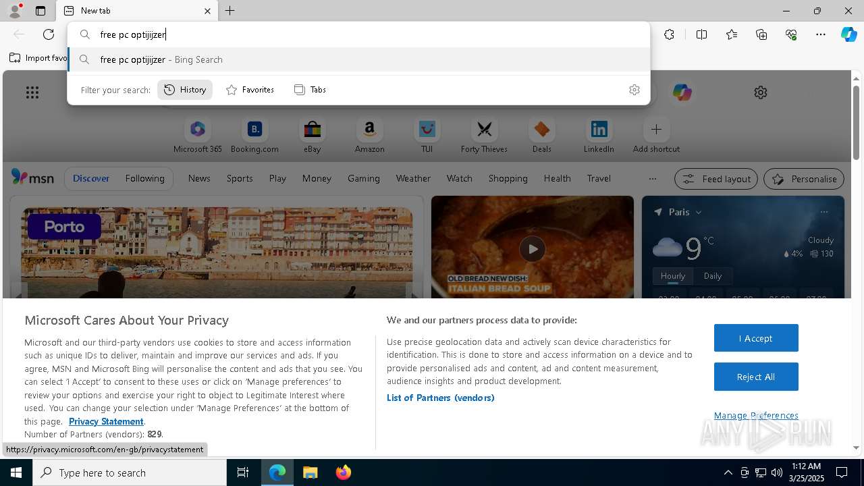Screen dimensions: 864x486
Task: Open Tab actions menu icon
Action: point(40,11)
